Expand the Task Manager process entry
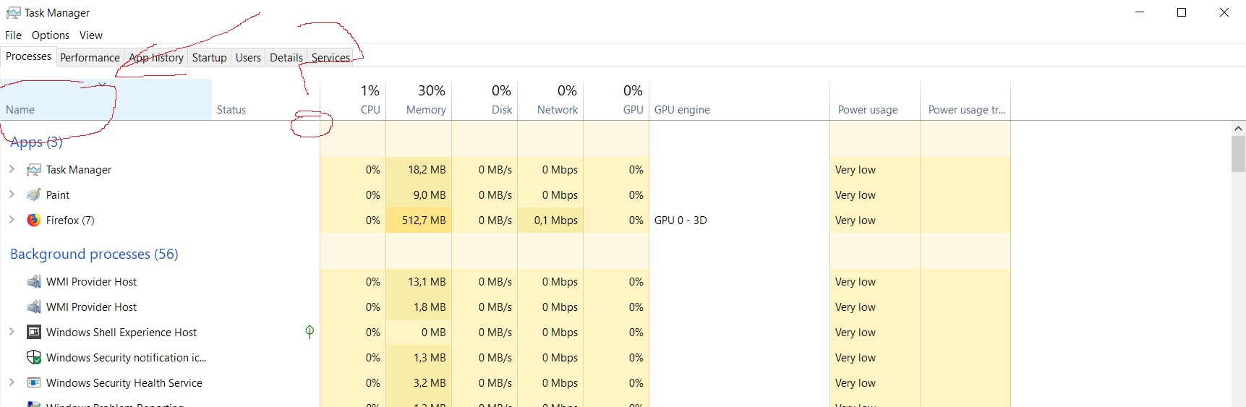 point(12,169)
